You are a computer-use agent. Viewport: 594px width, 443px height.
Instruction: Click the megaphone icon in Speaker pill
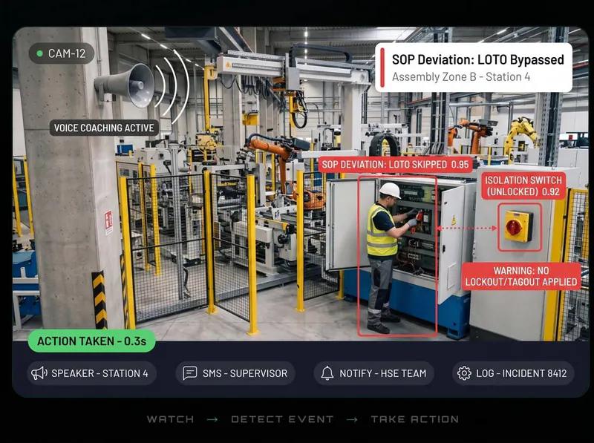click(39, 373)
